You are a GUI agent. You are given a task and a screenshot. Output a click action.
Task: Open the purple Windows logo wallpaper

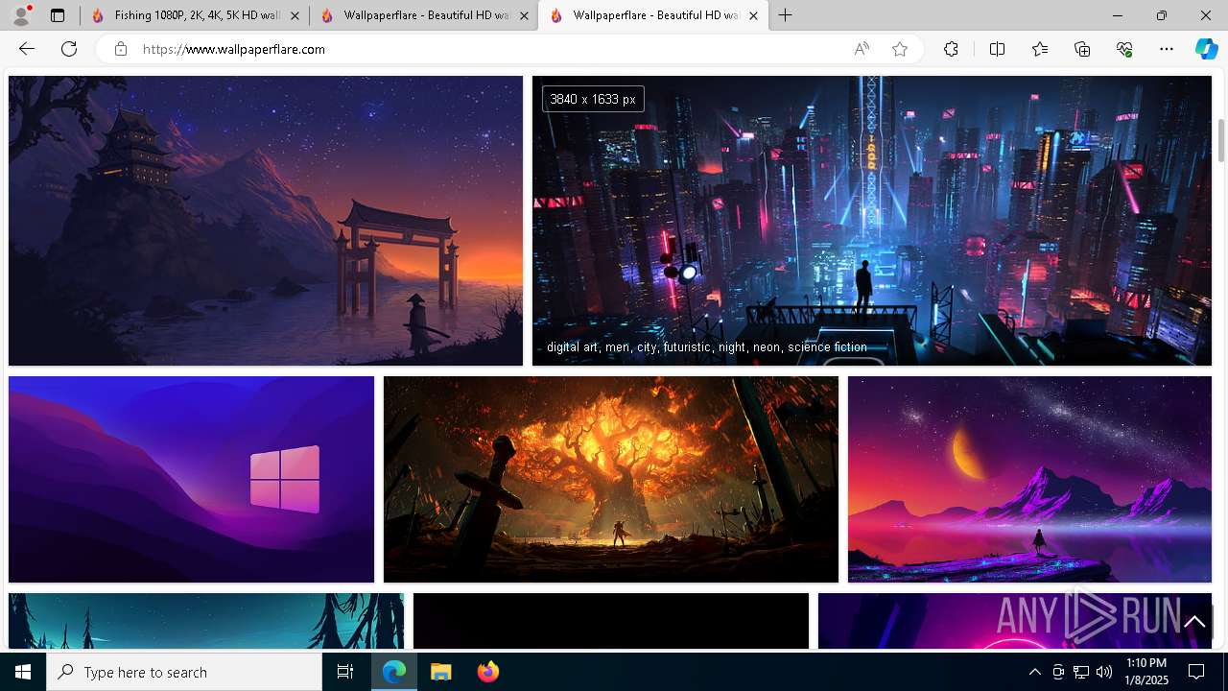191,479
